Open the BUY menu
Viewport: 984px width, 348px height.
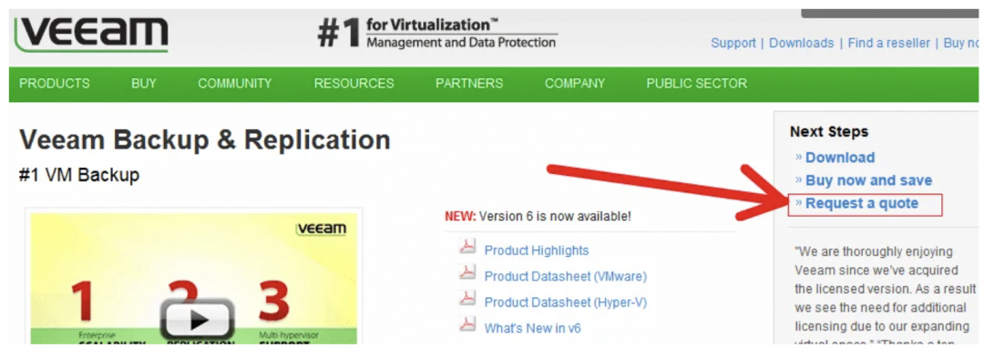point(144,84)
